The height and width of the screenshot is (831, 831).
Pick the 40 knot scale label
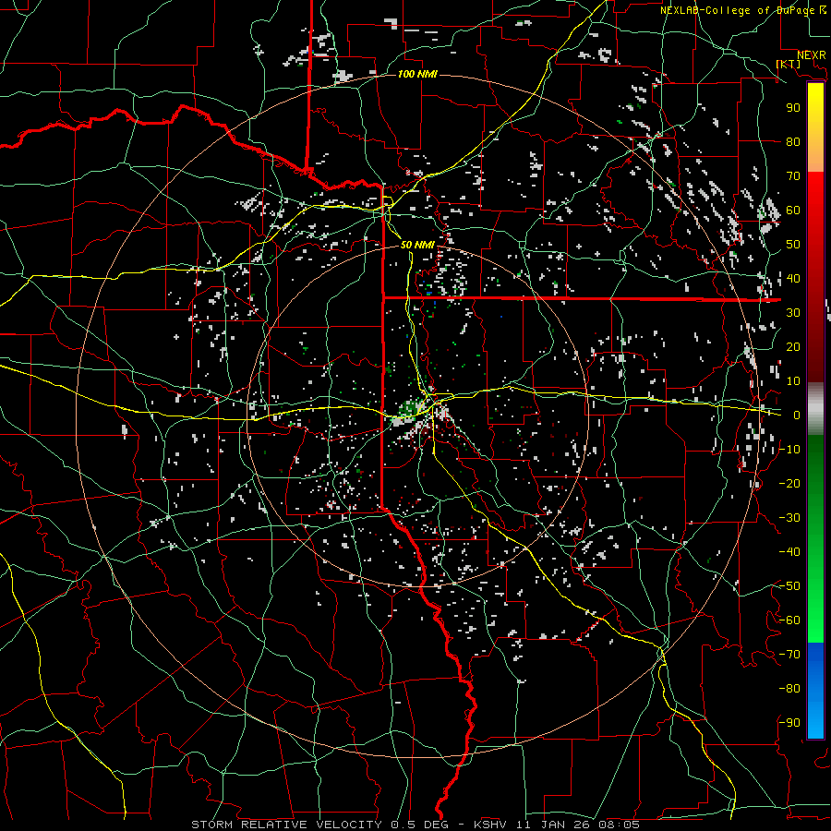pos(793,278)
